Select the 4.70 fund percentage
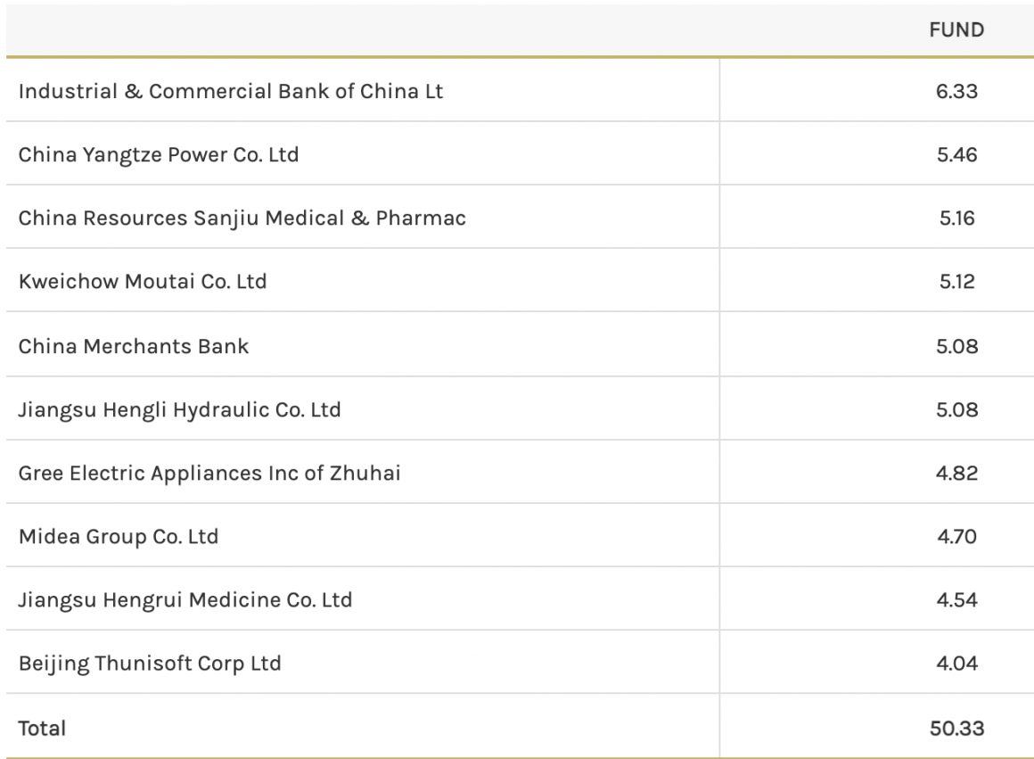This screenshot has width=1034, height=759. pos(956,536)
